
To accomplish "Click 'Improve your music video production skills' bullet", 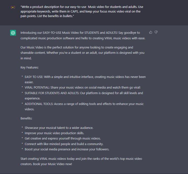I will point(54,133).
